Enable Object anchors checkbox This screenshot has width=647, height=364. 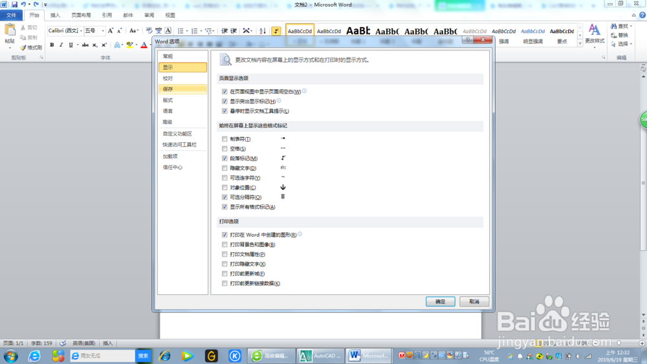[225, 187]
